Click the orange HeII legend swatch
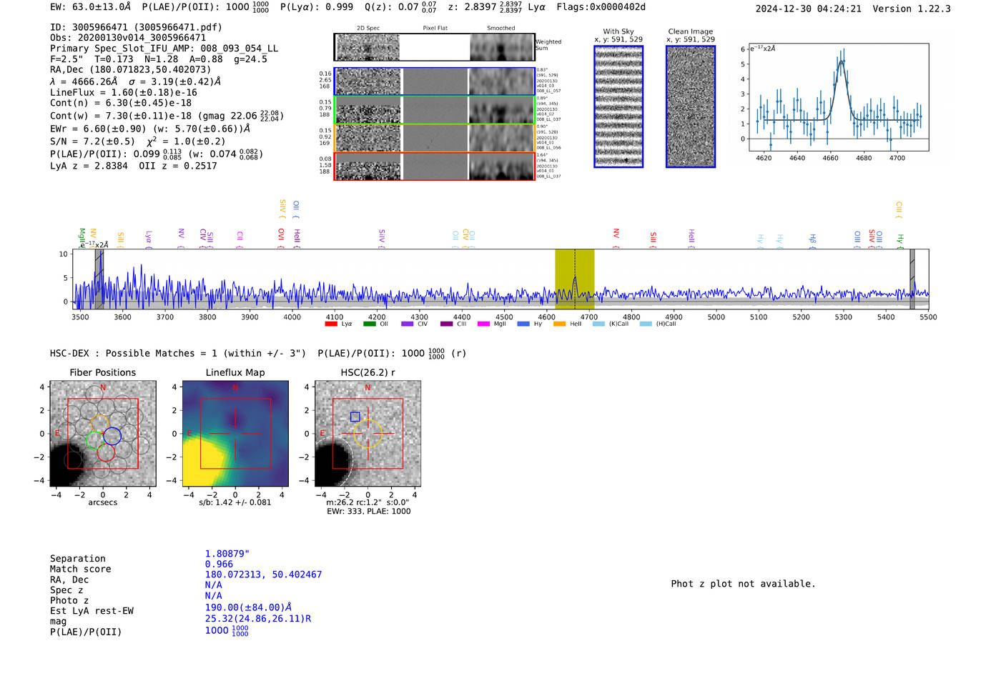1001x681 pixels. [x=559, y=324]
